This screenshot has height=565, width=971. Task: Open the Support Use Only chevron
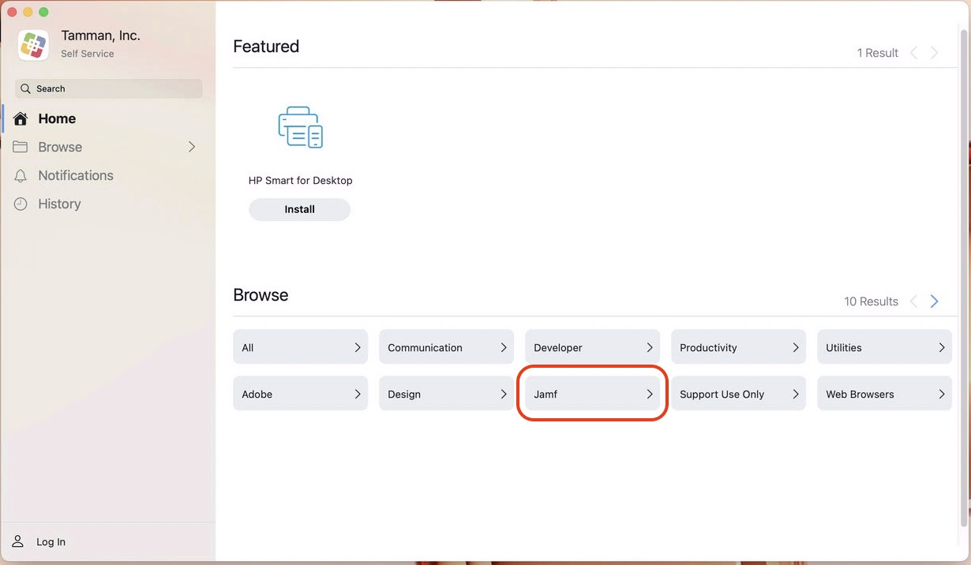coord(796,394)
